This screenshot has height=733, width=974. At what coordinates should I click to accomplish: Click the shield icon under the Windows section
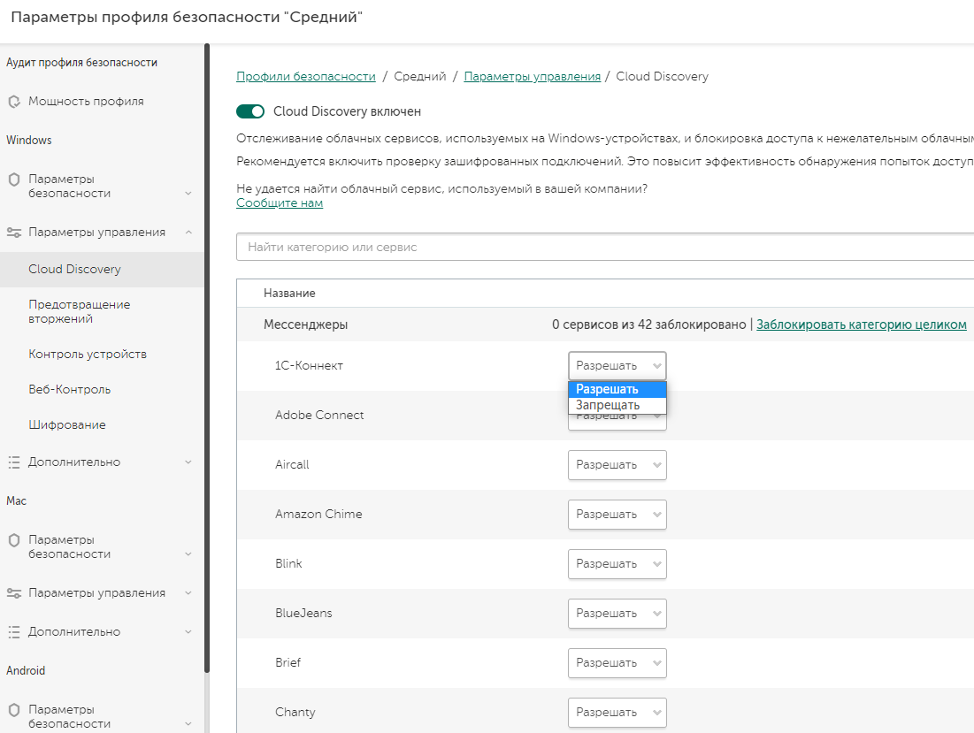[x=13, y=179]
